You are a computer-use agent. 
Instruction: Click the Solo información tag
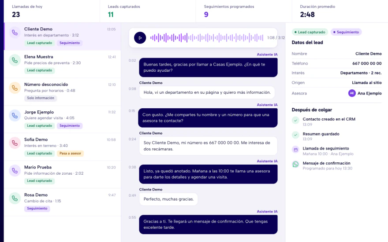41,98
